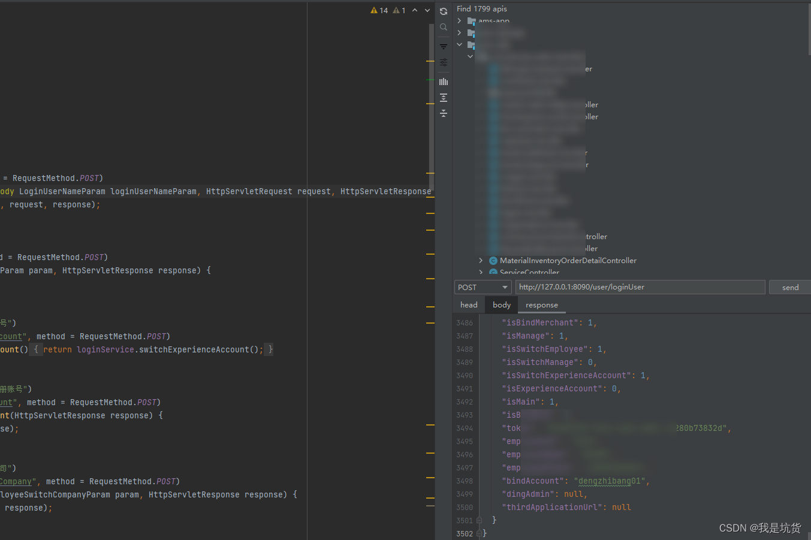
Task: Open the settings sliders icon in the API toolbar
Action: (444, 62)
